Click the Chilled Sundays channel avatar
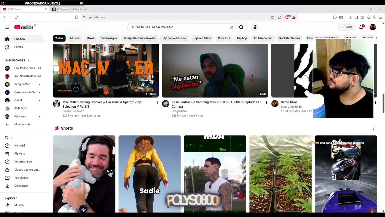 [x=57, y=104]
